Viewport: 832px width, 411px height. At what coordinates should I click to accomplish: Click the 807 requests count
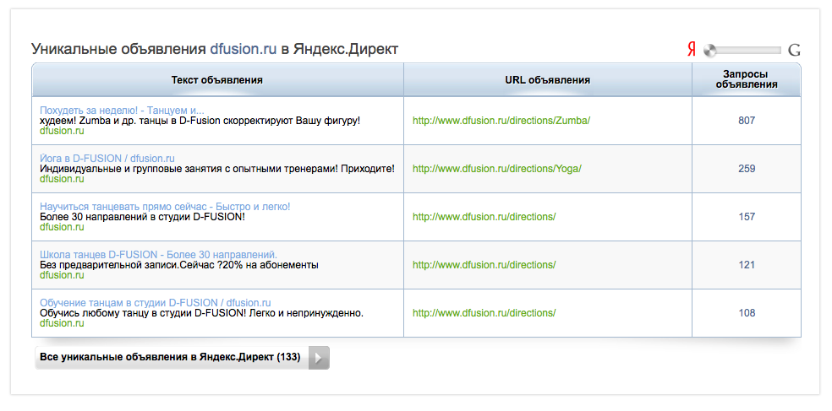[746, 121]
